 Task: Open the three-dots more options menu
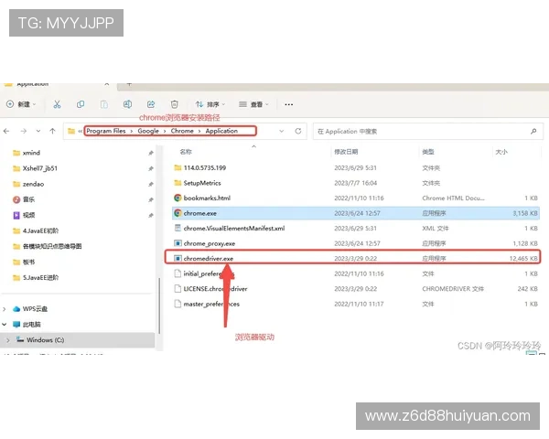coord(289,104)
